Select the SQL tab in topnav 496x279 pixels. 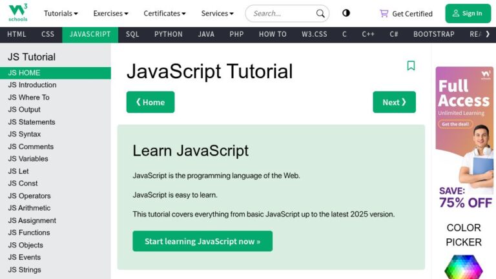[132, 34]
